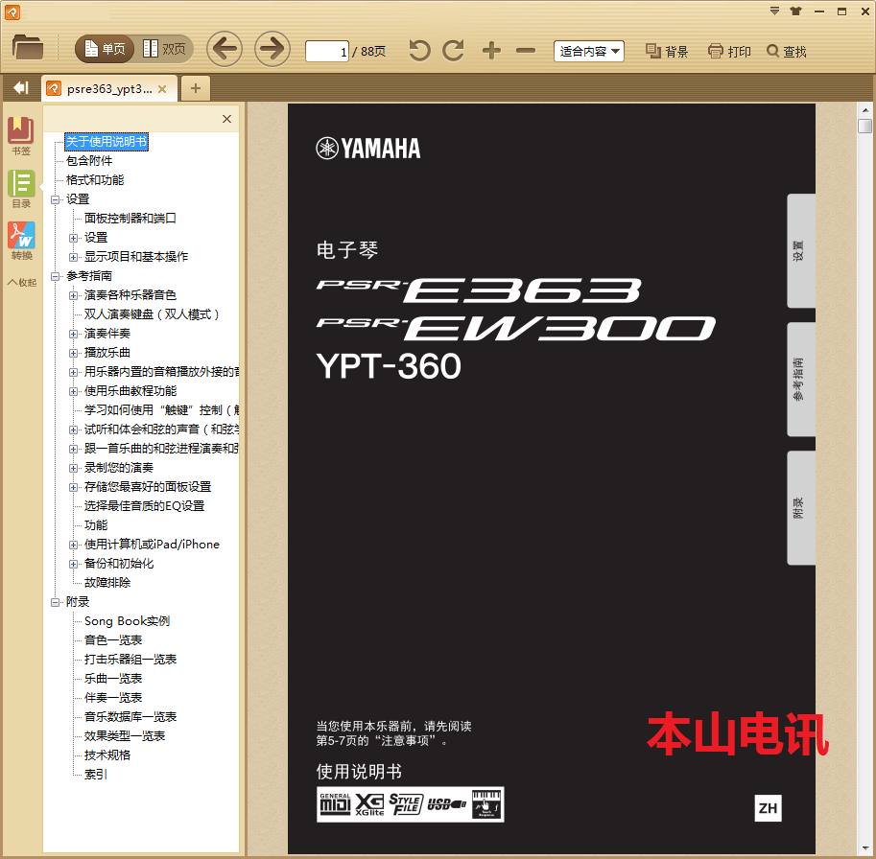Expand 存储您最喜好的面板设置 node

pyautogui.click(x=73, y=487)
